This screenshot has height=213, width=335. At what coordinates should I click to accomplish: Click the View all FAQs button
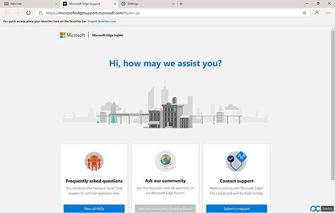pyautogui.click(x=94, y=209)
